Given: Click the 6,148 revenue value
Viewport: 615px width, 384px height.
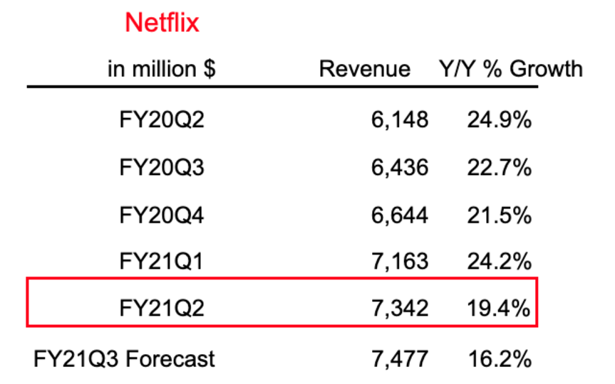Looking at the screenshot, I should 400,119.
